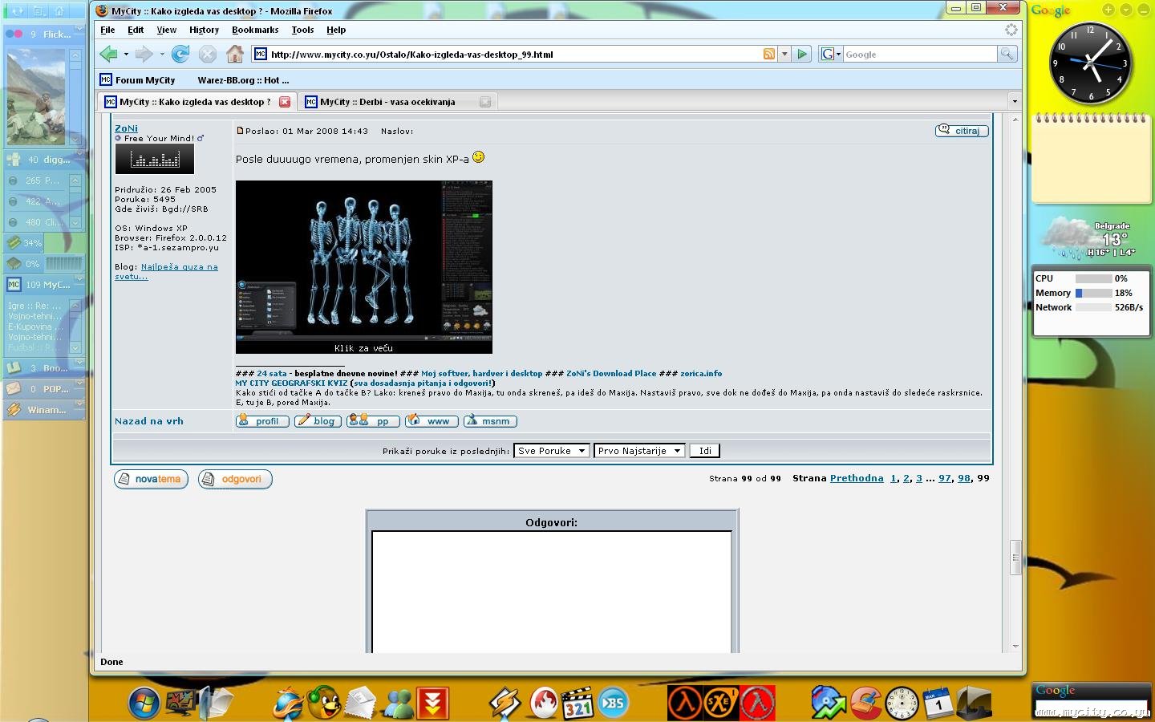
Task: Expand the Forward button history dropdown
Action: [x=161, y=55]
